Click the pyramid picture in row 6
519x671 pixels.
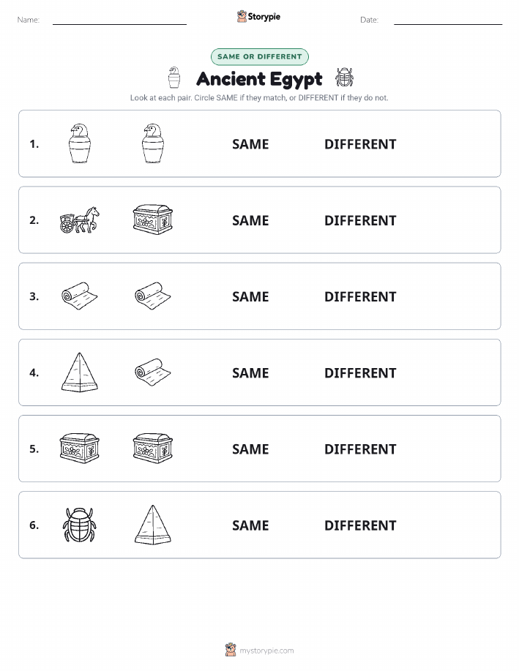[153, 525]
